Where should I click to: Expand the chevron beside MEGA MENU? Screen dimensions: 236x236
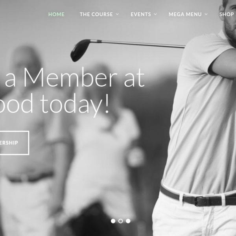pos(206,14)
